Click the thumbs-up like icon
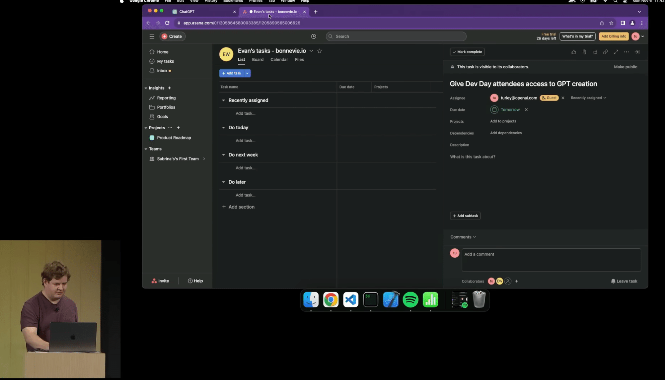Screen dimensions: 665x380 click(x=573, y=52)
